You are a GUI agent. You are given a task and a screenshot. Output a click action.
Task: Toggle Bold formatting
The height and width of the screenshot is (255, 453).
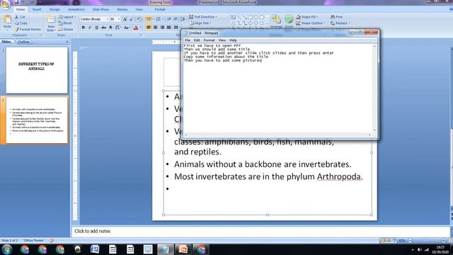click(84, 27)
